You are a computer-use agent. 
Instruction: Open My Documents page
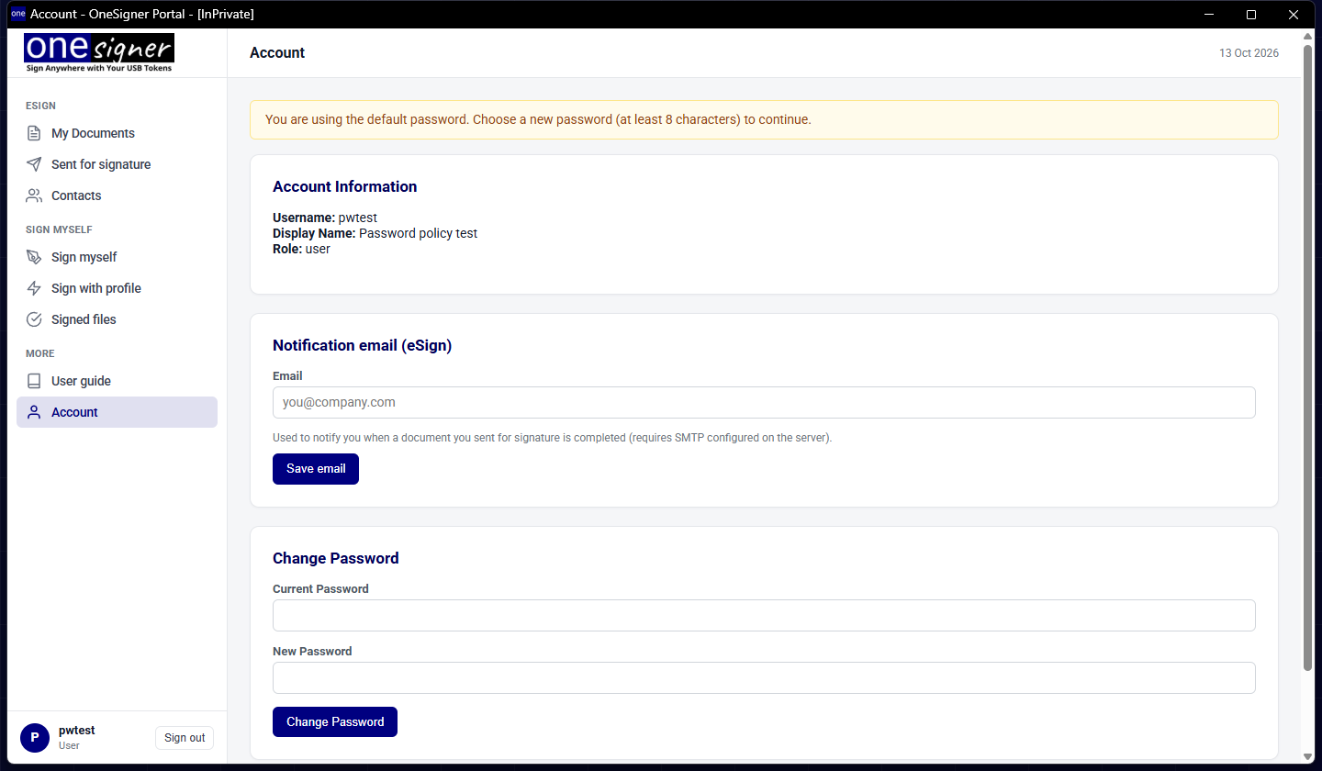point(117,133)
